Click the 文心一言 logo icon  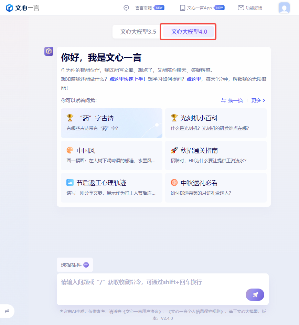pyautogui.click(x=9, y=8)
